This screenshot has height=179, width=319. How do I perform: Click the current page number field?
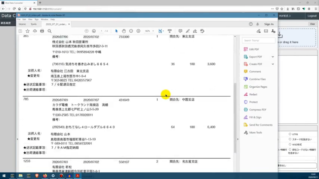[x=101, y=31]
